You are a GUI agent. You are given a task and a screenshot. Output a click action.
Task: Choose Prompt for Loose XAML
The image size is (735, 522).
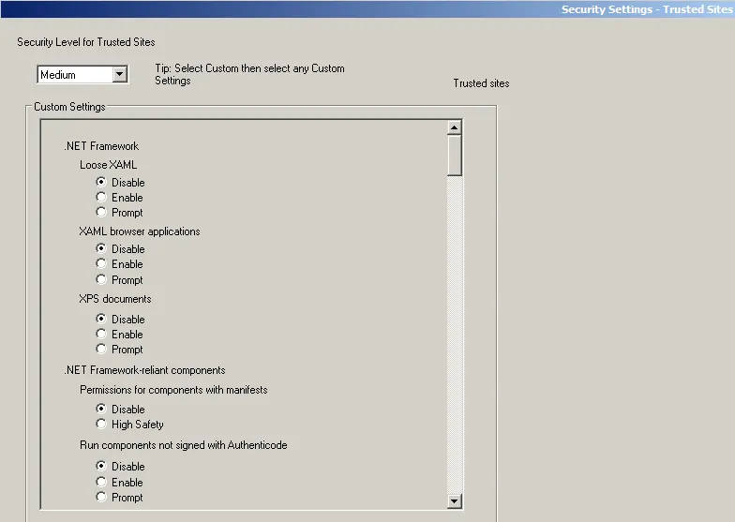pos(101,213)
